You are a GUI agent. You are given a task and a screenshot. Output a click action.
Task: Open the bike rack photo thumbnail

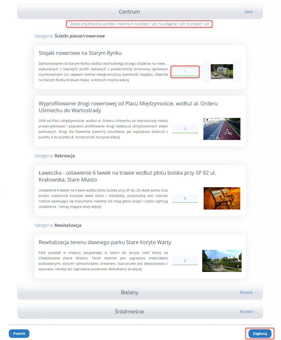pyautogui.click(x=222, y=72)
